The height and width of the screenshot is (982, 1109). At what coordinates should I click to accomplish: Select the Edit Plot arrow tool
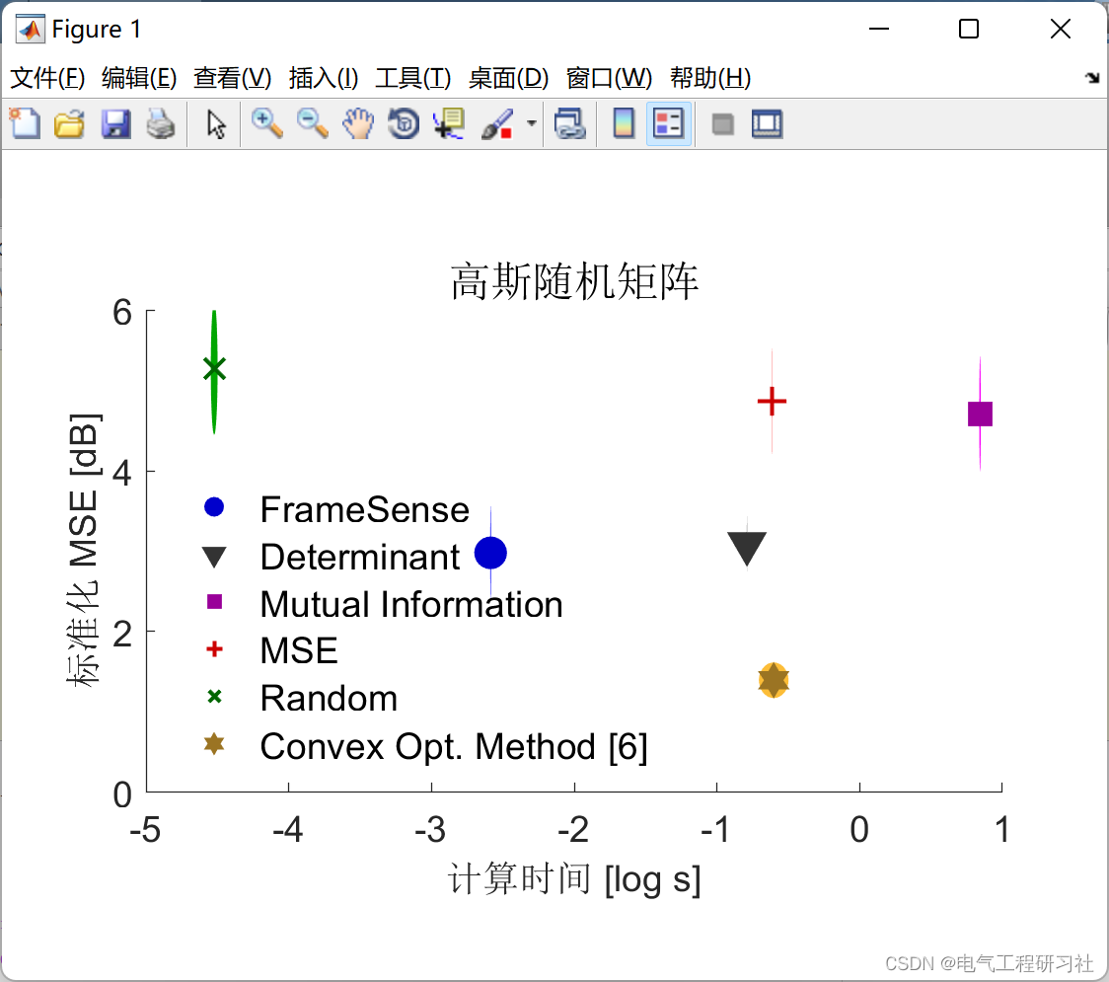(x=216, y=123)
